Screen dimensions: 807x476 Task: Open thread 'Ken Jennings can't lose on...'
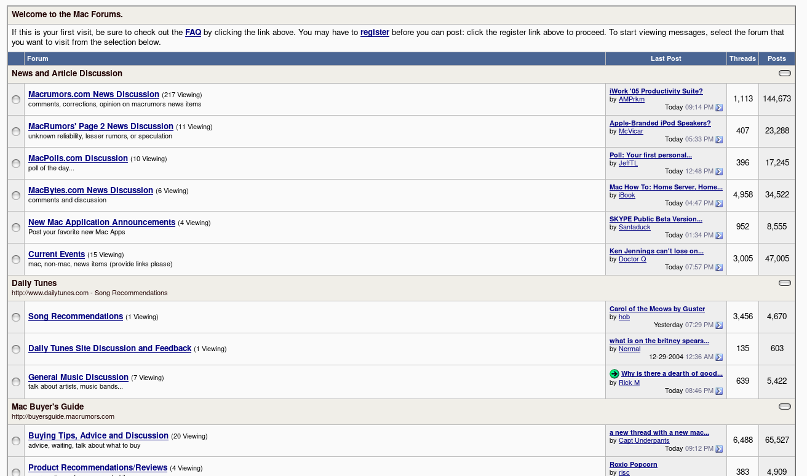pos(656,251)
